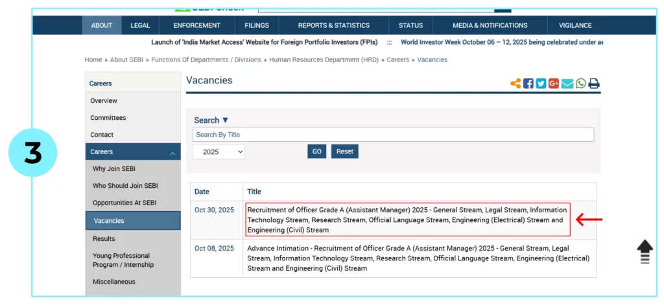This screenshot has height=305, width=664.
Task: Share the page on Facebook
Action: tap(528, 84)
